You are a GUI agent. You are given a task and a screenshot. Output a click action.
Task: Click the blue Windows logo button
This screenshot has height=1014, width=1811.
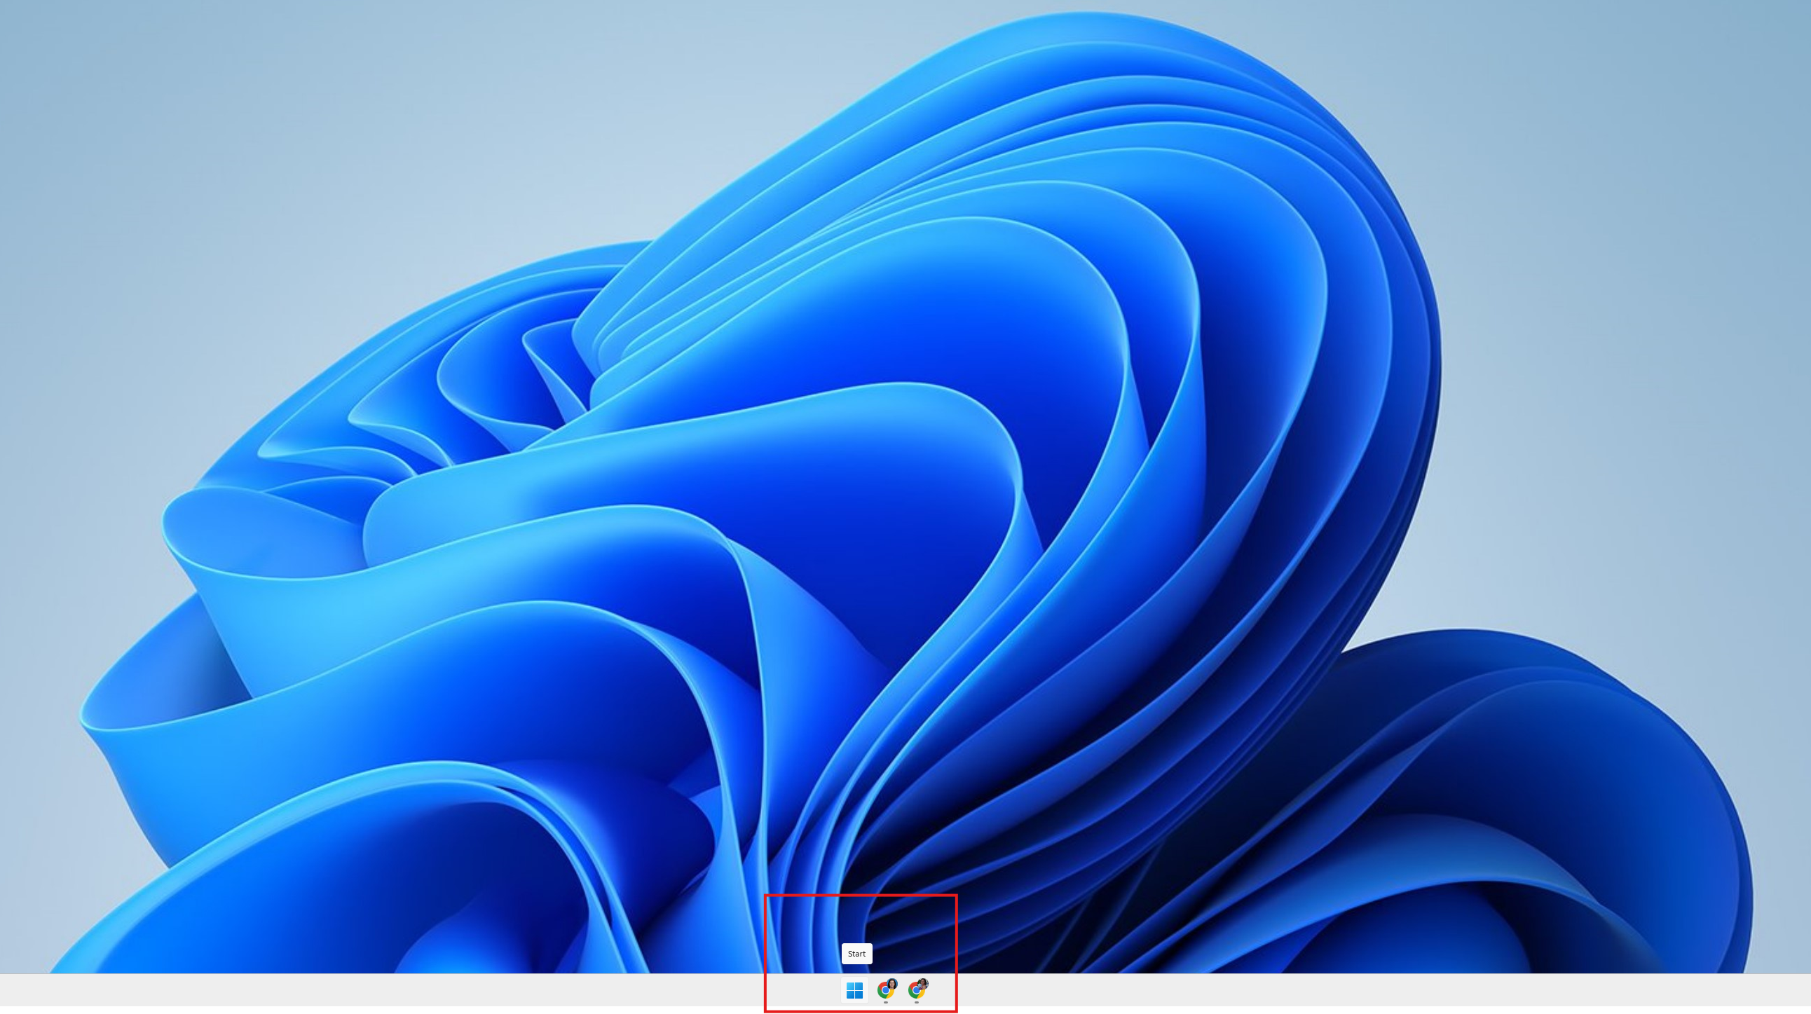[854, 990]
